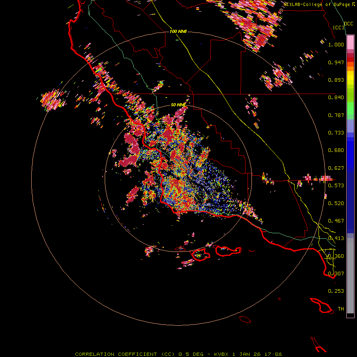Click the KVBX radar site identifier
Image resolution: width=357 pixels, height=357 pixels.
pyautogui.click(x=221, y=354)
